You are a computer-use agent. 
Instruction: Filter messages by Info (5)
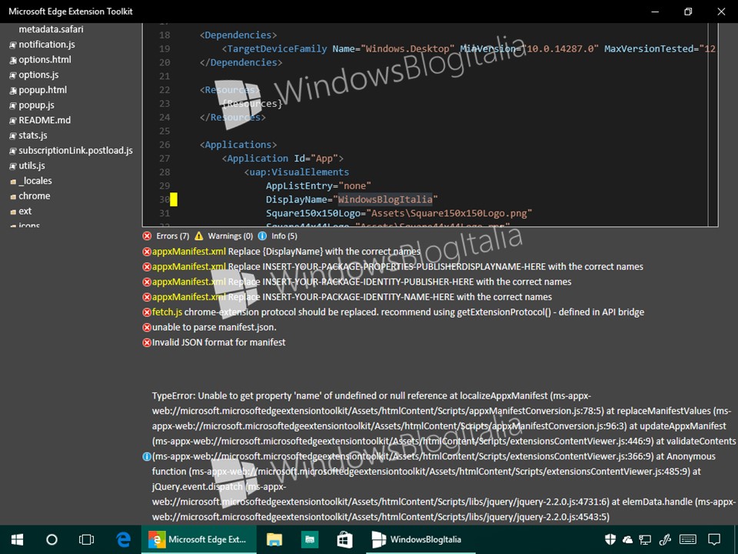pyautogui.click(x=278, y=236)
